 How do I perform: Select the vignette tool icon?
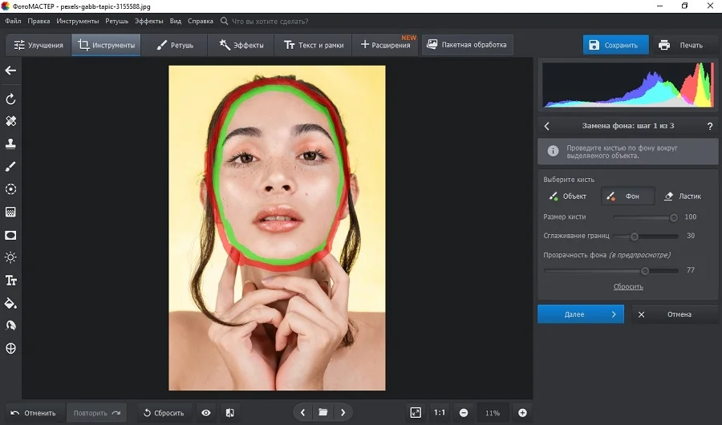(10, 235)
